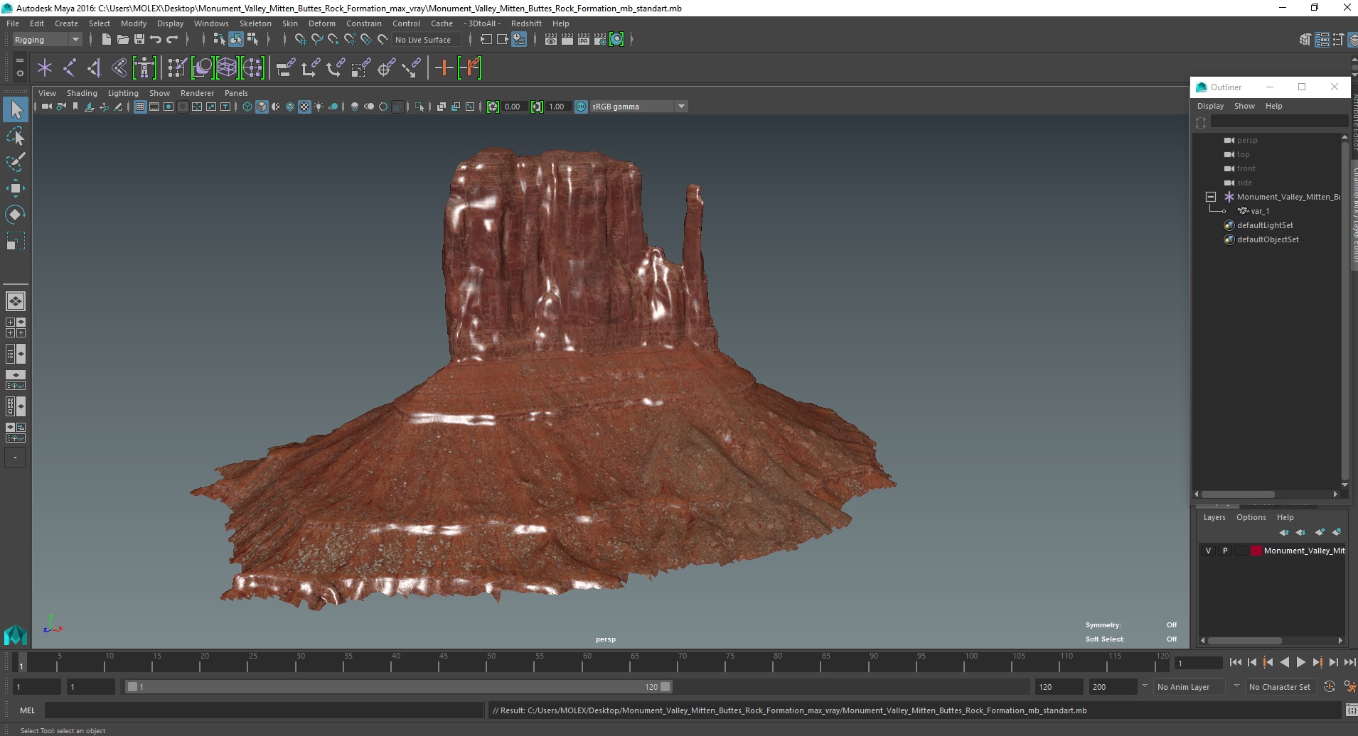Toggle layer visibility V box
This screenshot has height=736, width=1358.
1208,551
